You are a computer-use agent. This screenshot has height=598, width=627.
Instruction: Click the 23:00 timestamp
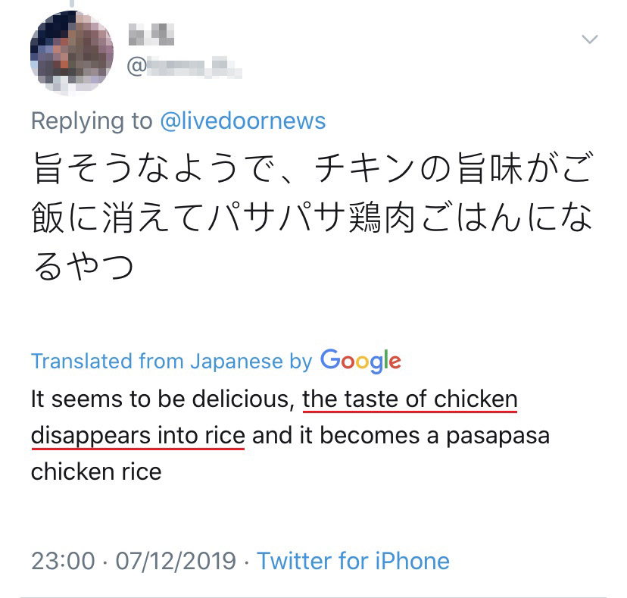63,561
